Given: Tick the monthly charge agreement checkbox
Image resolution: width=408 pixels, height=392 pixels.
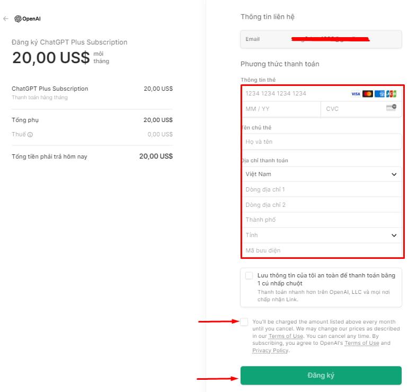Looking at the screenshot, I should click(244, 322).
